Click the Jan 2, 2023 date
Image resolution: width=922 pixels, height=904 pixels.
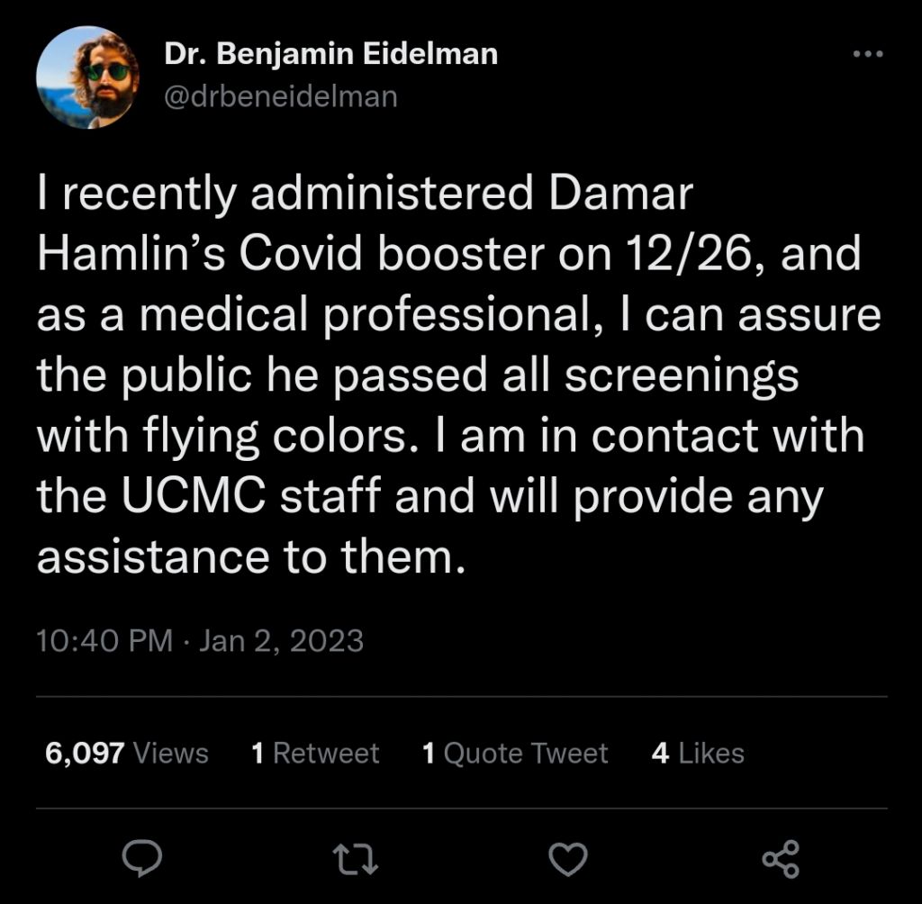(281, 641)
